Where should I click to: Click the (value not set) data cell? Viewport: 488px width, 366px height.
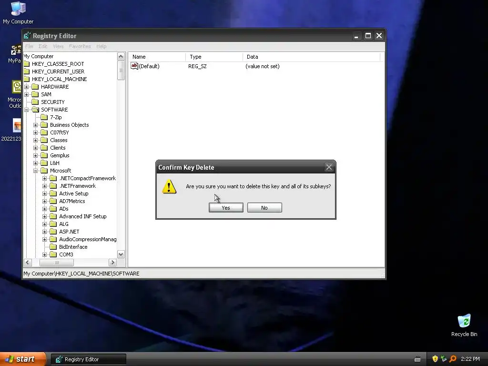coord(263,66)
